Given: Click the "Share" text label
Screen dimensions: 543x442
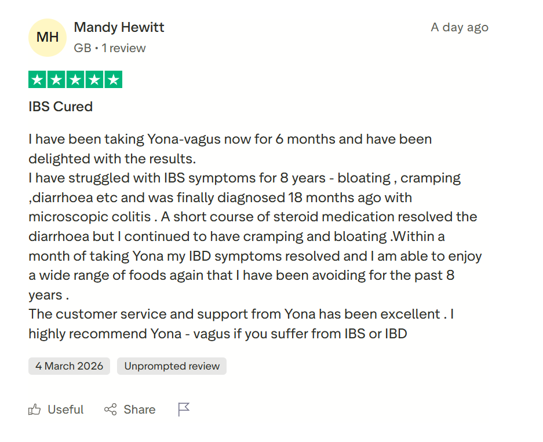Looking at the screenshot, I should (x=139, y=410).
